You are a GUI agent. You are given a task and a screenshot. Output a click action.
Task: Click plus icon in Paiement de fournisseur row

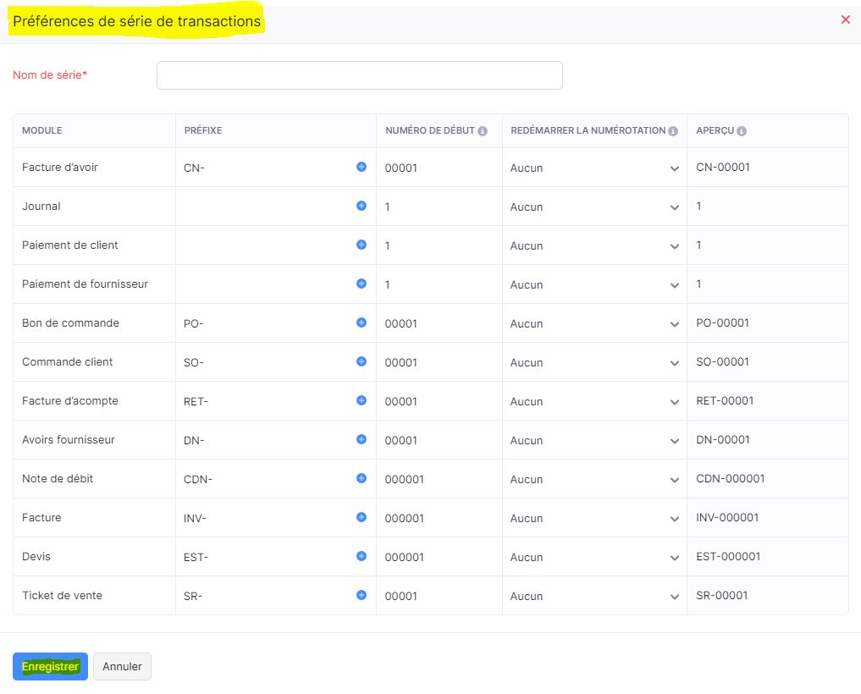tap(362, 284)
